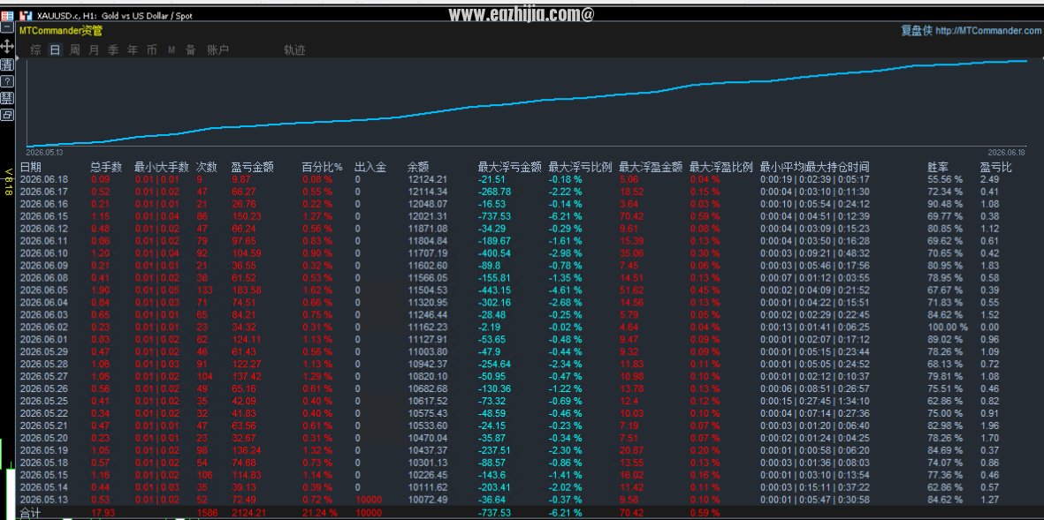1044x520 pixels.
Task: Click the chart icon beside XAUUSD.c title
Action: [26, 15]
